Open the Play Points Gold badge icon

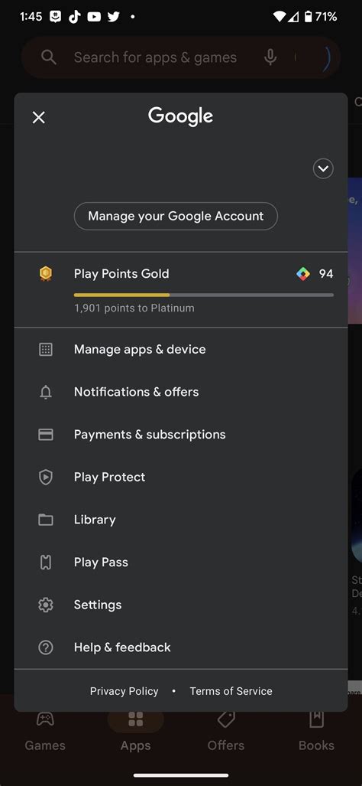pos(46,274)
